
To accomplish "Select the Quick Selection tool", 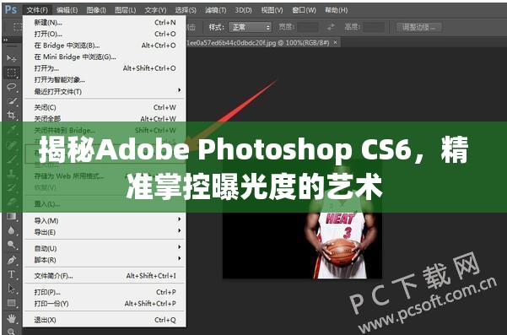I will click(x=11, y=101).
